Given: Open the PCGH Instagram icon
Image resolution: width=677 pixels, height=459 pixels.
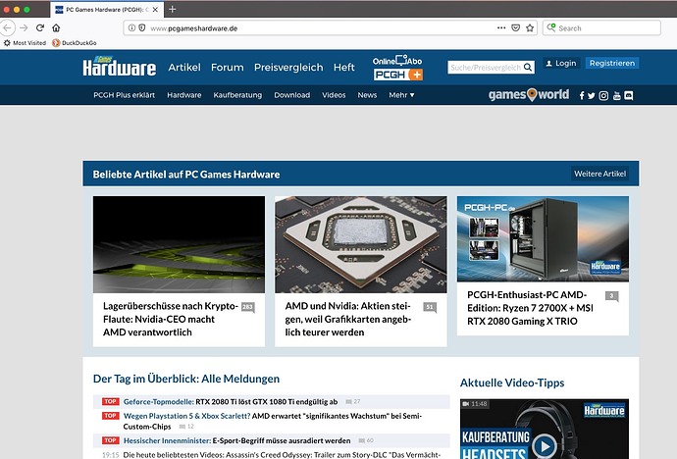Looking at the screenshot, I should pyautogui.click(x=603, y=96).
